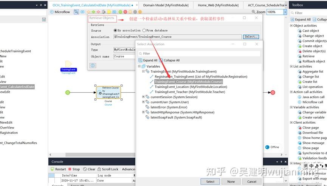Select the green start event on canvas

[x=68, y=92]
